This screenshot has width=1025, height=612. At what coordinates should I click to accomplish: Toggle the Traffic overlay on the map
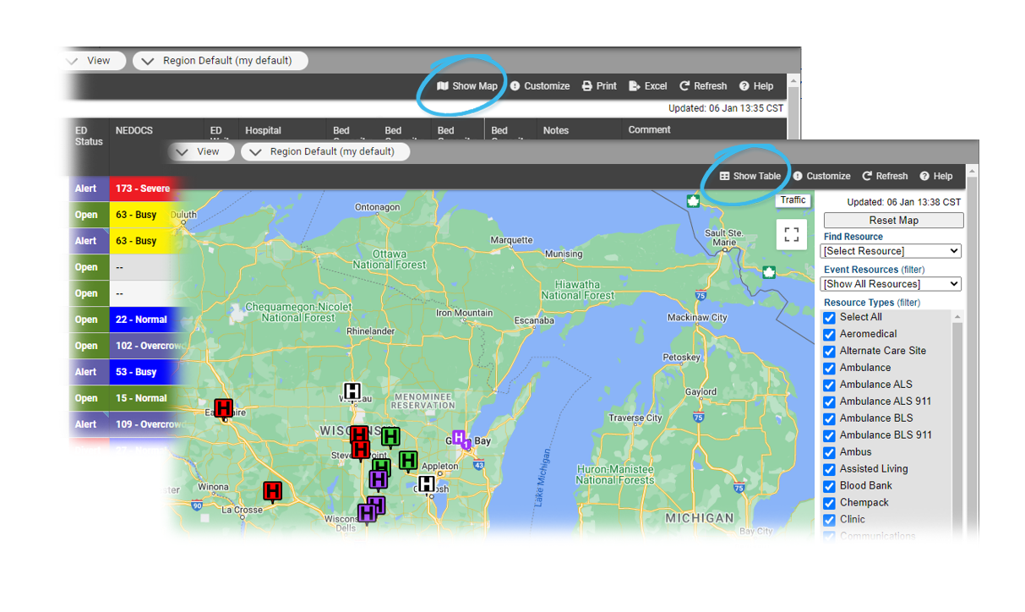point(793,200)
